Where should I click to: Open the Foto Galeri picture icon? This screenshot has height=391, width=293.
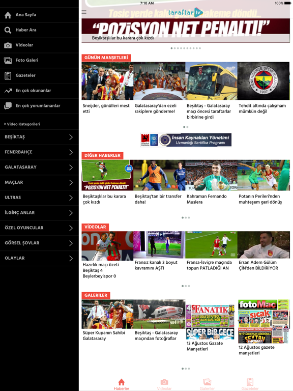(8, 61)
